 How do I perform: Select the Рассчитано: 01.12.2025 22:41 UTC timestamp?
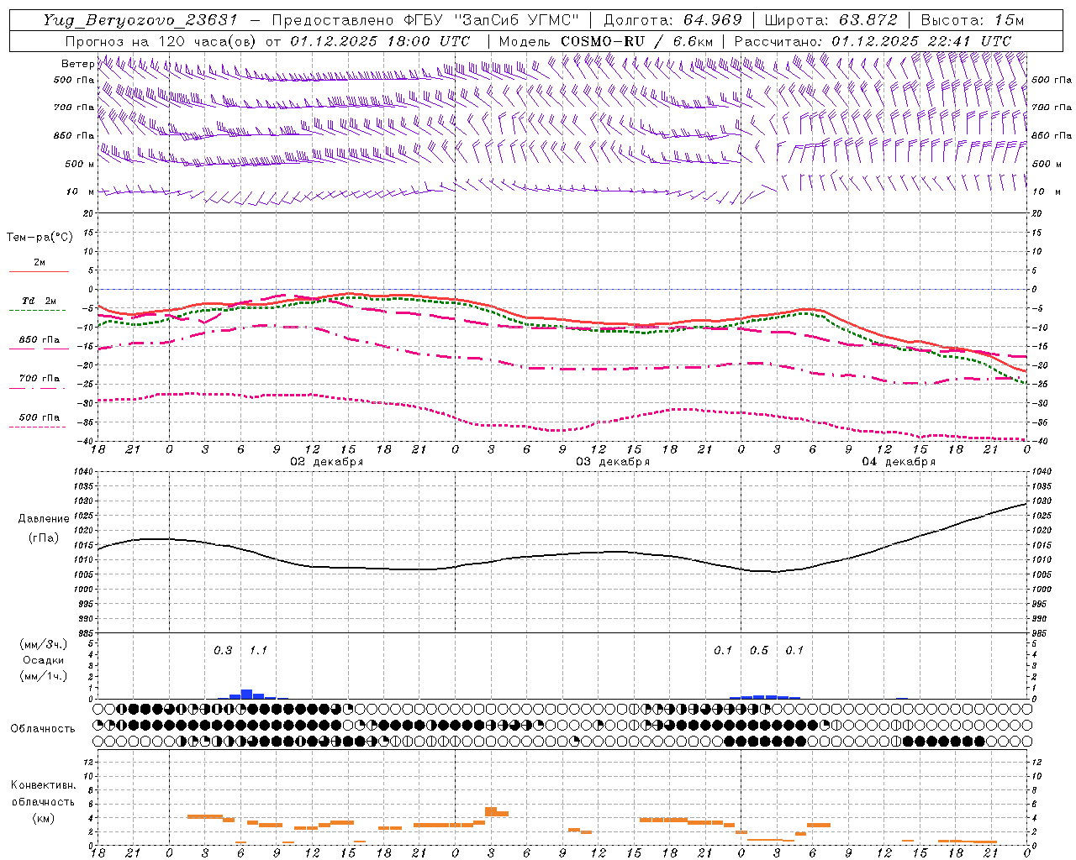coord(873,40)
